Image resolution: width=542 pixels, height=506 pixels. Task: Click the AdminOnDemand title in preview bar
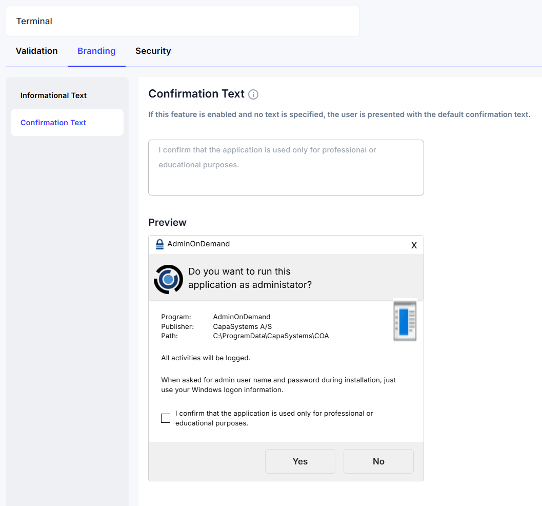point(198,244)
